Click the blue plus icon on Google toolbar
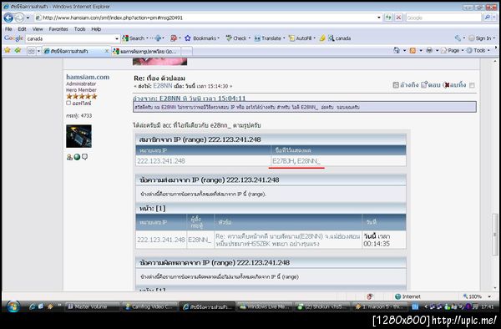 [158, 38]
